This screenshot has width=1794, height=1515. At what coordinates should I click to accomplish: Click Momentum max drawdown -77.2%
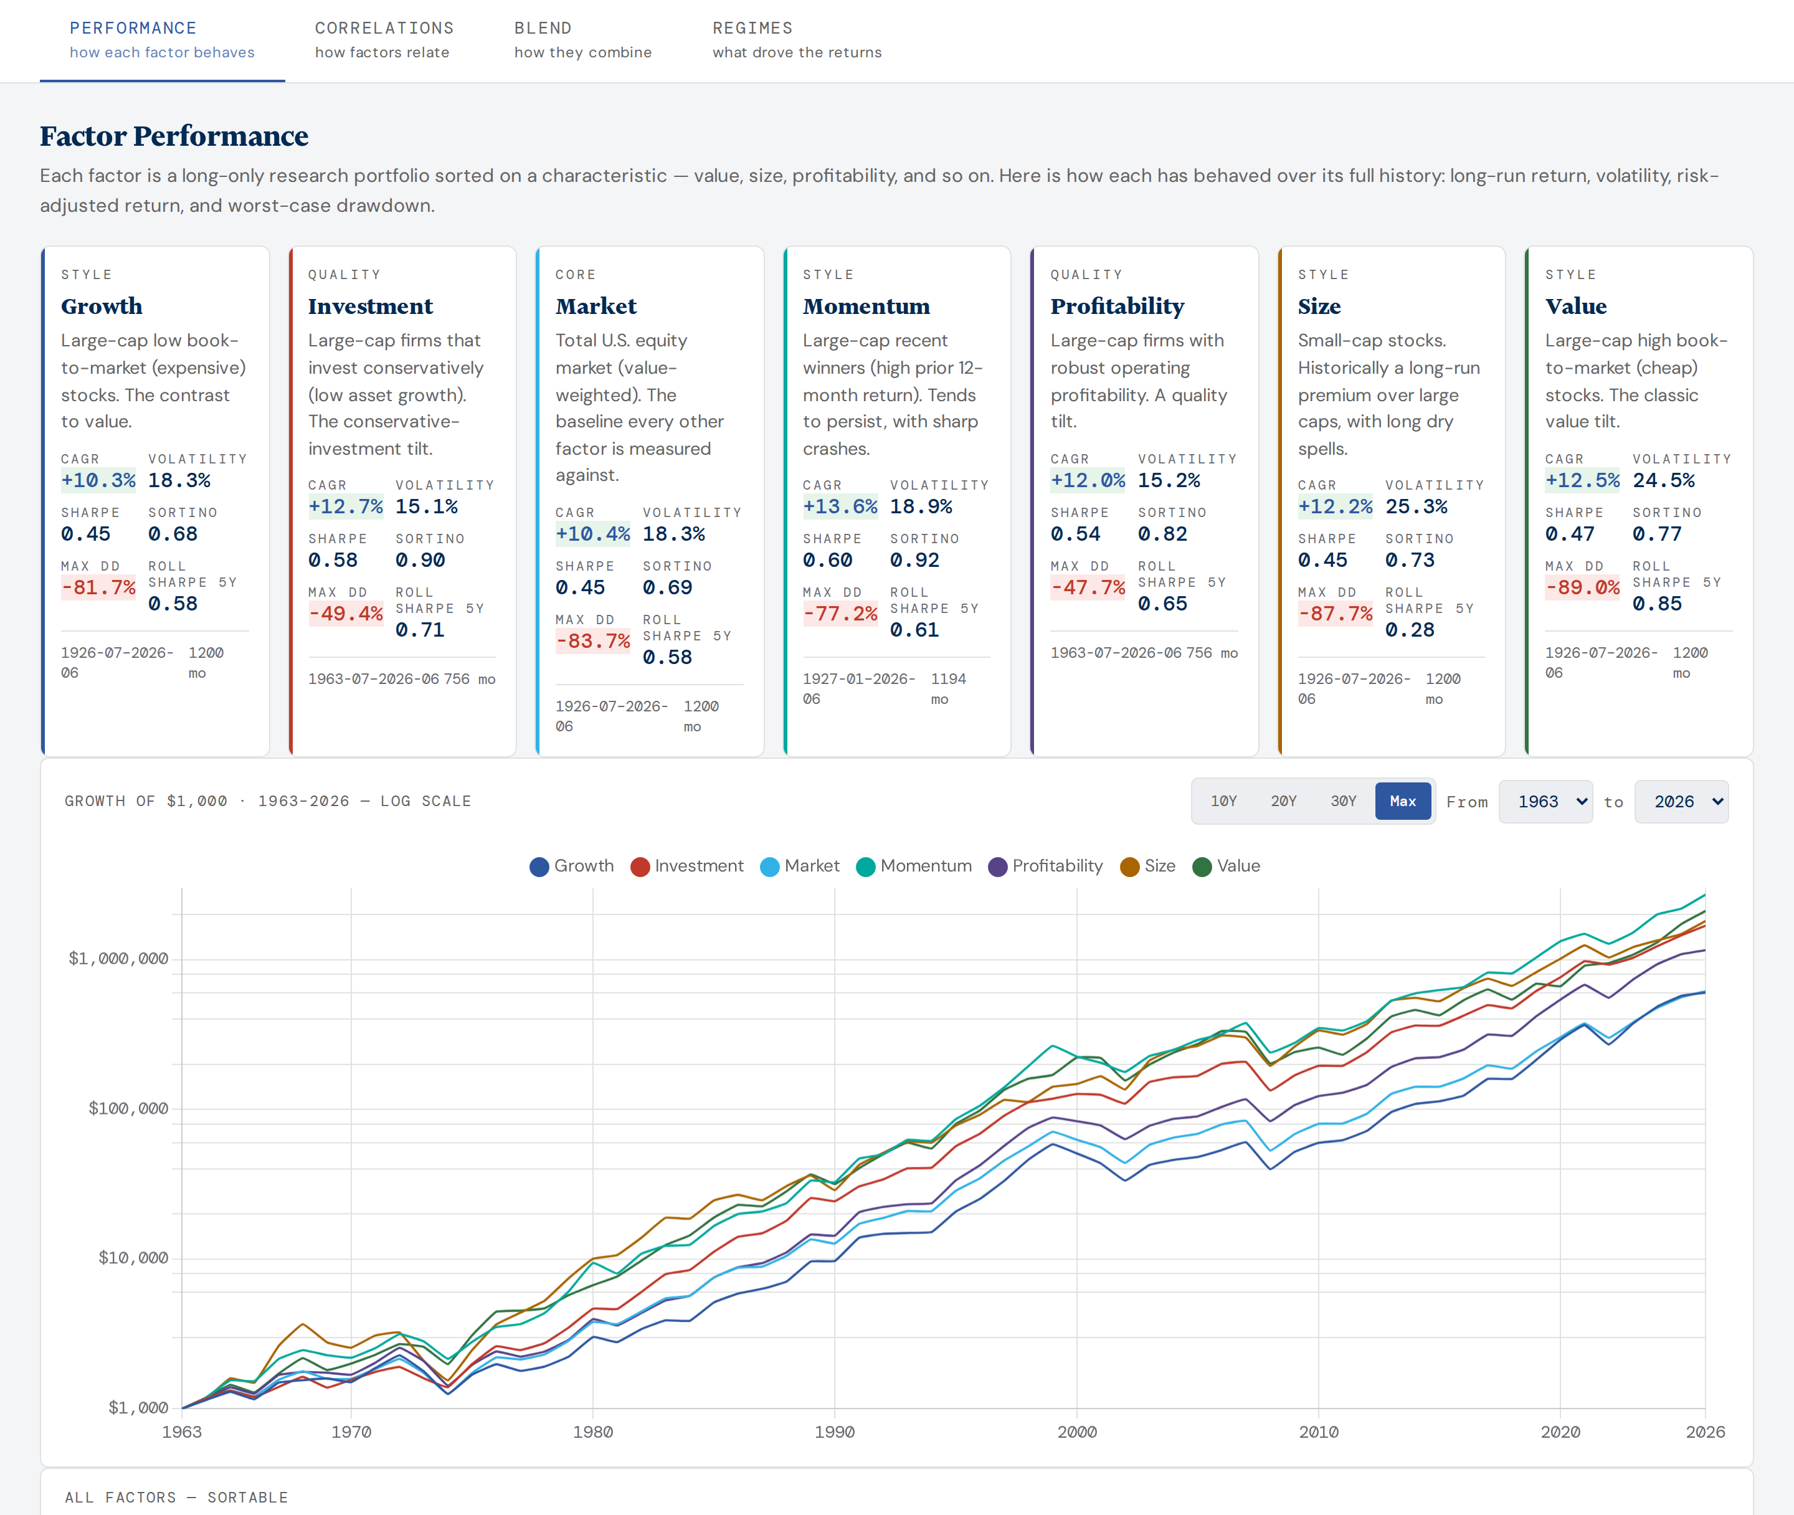pos(841,614)
